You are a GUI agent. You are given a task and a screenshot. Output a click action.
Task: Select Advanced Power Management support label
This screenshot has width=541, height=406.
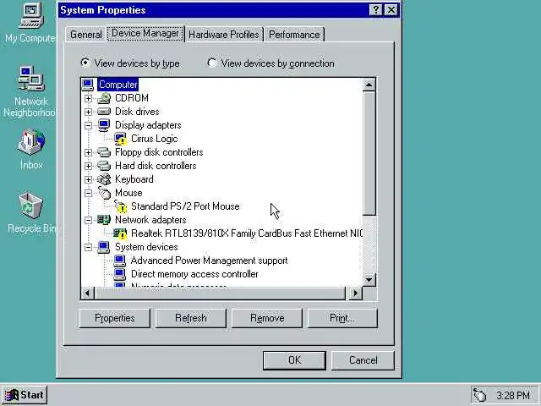(x=209, y=261)
